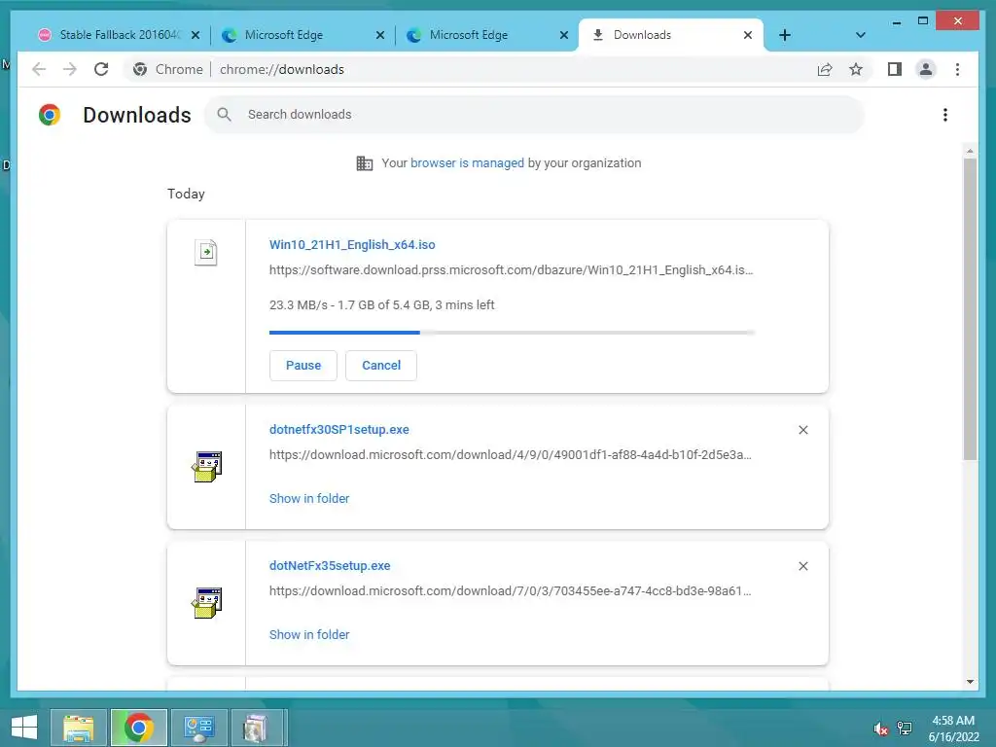Viewport: 996px width, 747px height.
Task: Open the Windows Start button
Action: [x=24, y=728]
